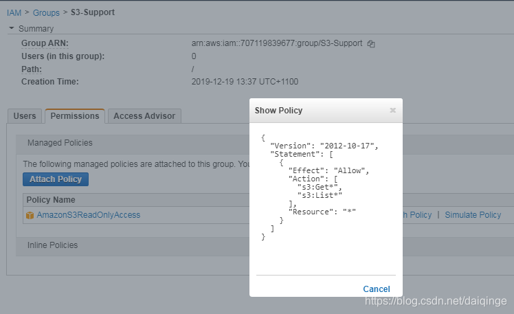514x314 pixels.
Task: Select the Permissions tab
Action: pyautogui.click(x=75, y=116)
